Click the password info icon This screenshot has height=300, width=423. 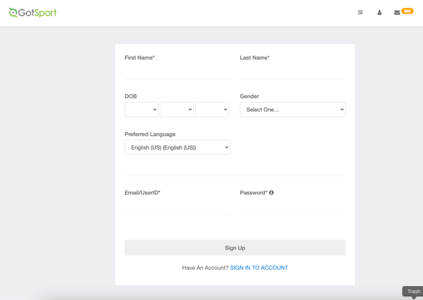271,193
